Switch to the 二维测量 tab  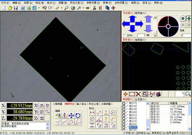click(x=57, y=104)
